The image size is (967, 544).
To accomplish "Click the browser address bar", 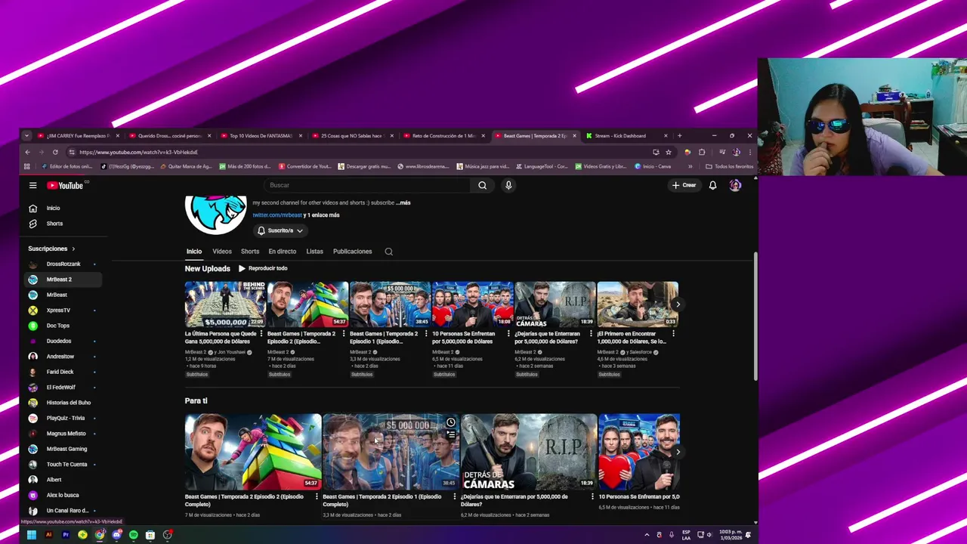I will point(363,152).
